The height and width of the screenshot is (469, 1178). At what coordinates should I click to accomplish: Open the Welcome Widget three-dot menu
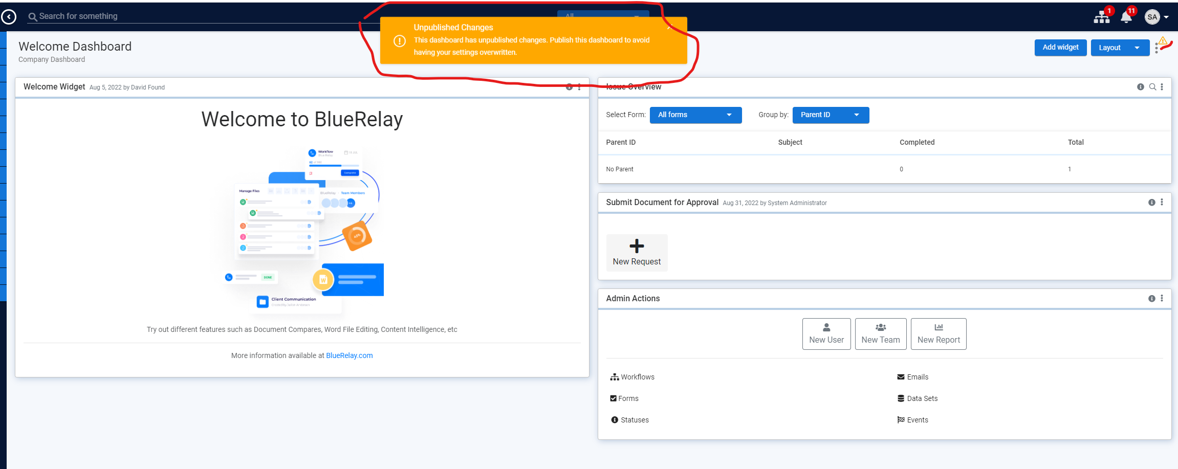click(x=579, y=87)
